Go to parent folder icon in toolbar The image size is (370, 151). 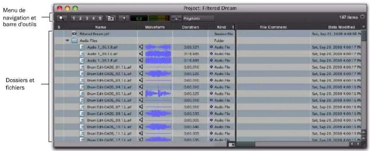[x=110, y=18]
